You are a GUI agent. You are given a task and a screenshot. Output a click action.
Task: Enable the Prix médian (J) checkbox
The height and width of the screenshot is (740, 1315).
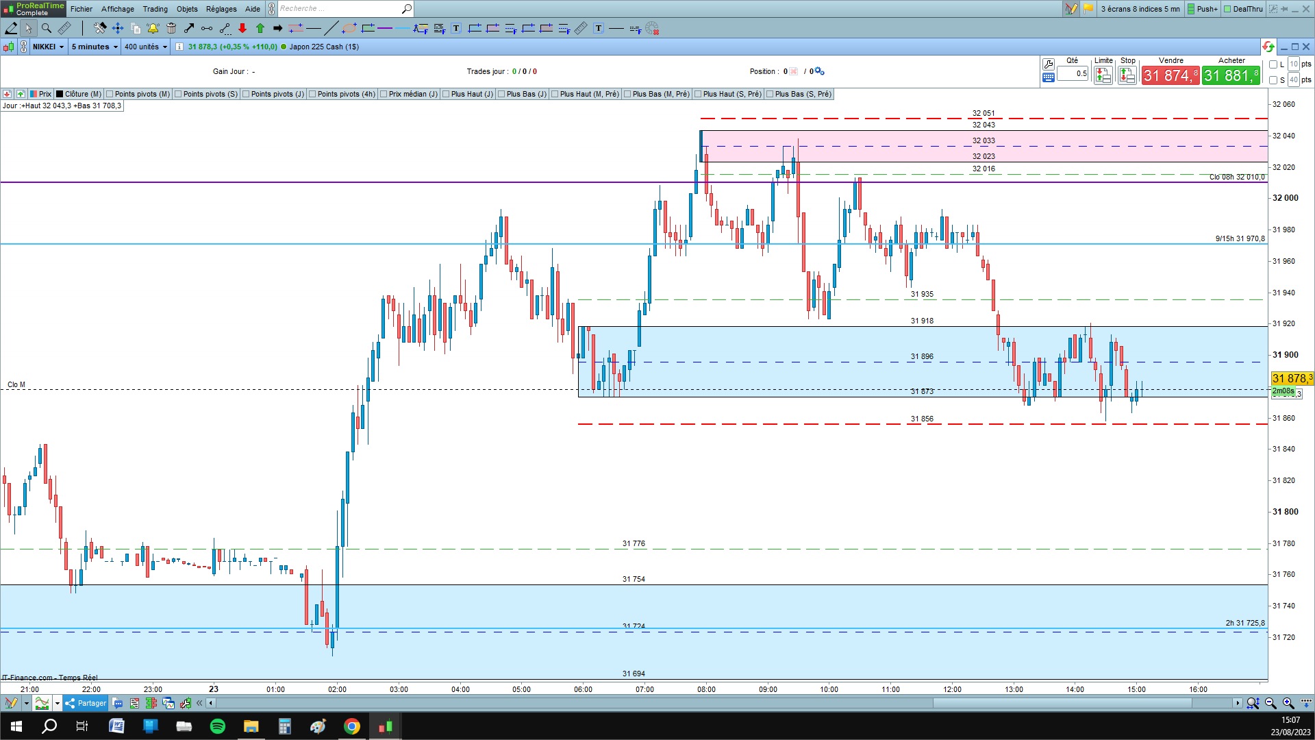coord(384,94)
